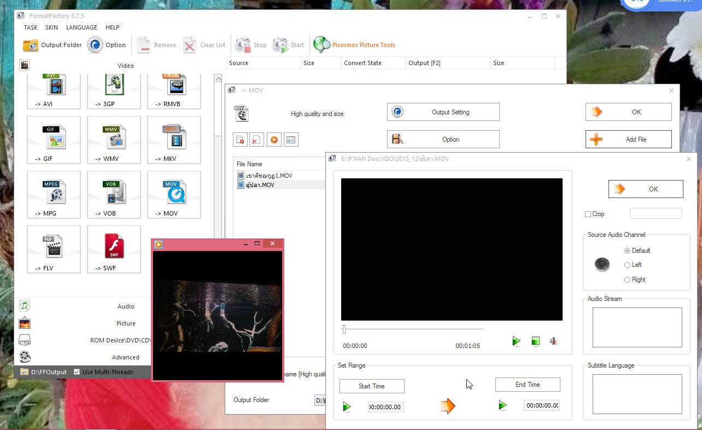Open the Output Folder from toolbar
The height and width of the screenshot is (430, 702).
click(x=52, y=45)
